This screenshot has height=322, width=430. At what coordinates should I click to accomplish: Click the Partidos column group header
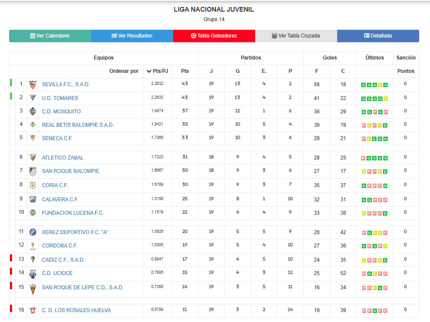click(x=251, y=58)
